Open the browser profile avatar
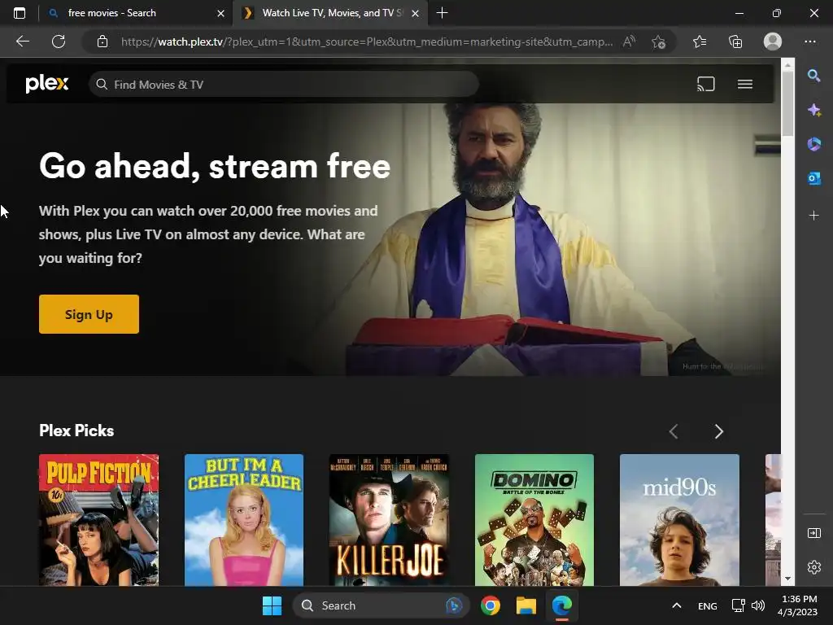Image resolution: width=833 pixels, height=625 pixels. (x=773, y=42)
